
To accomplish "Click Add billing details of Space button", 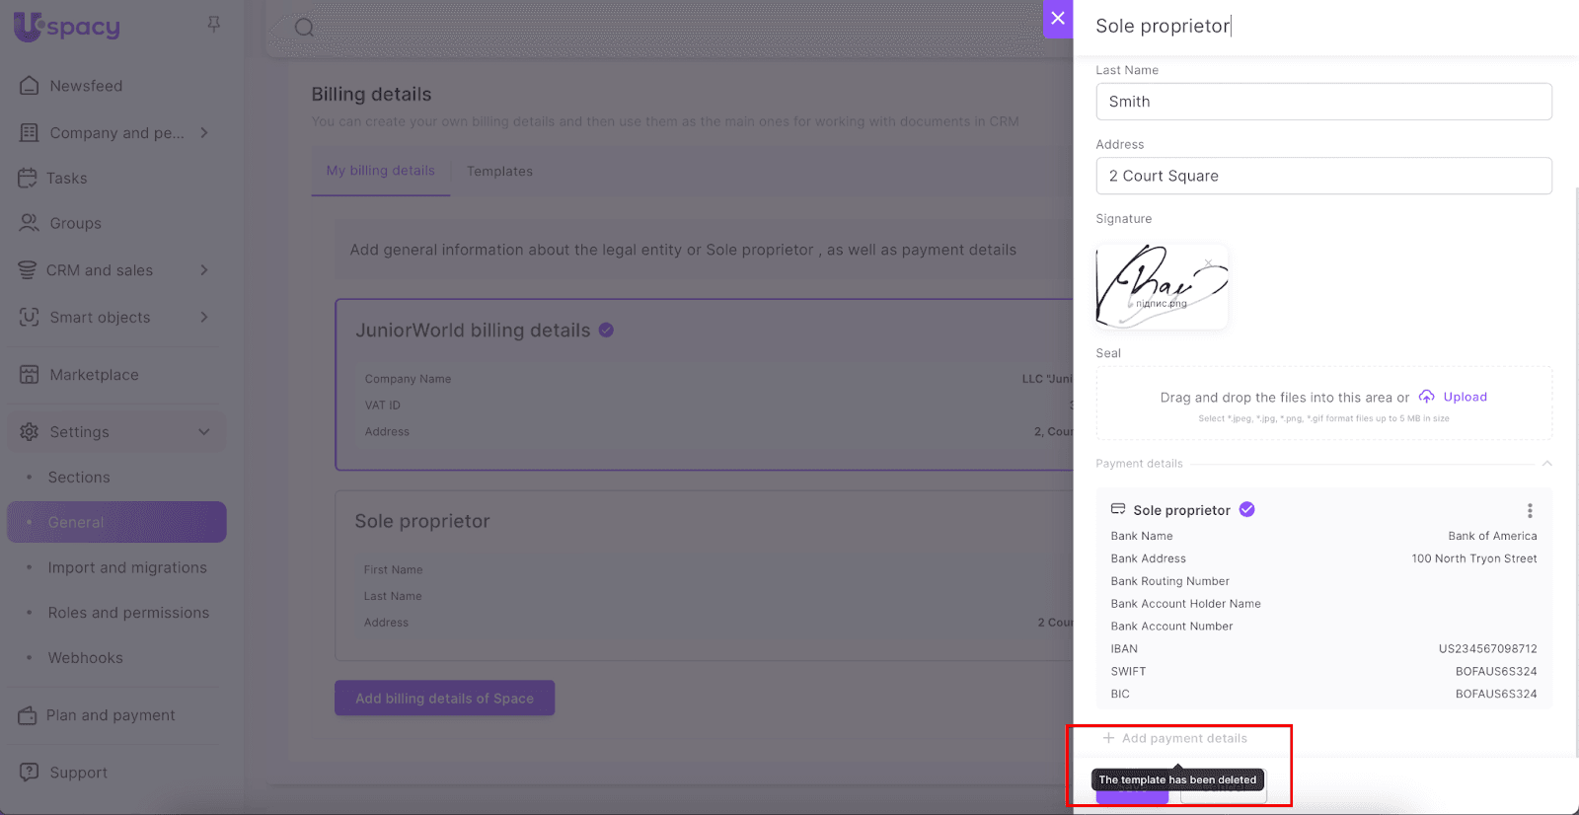I will pos(444,699).
